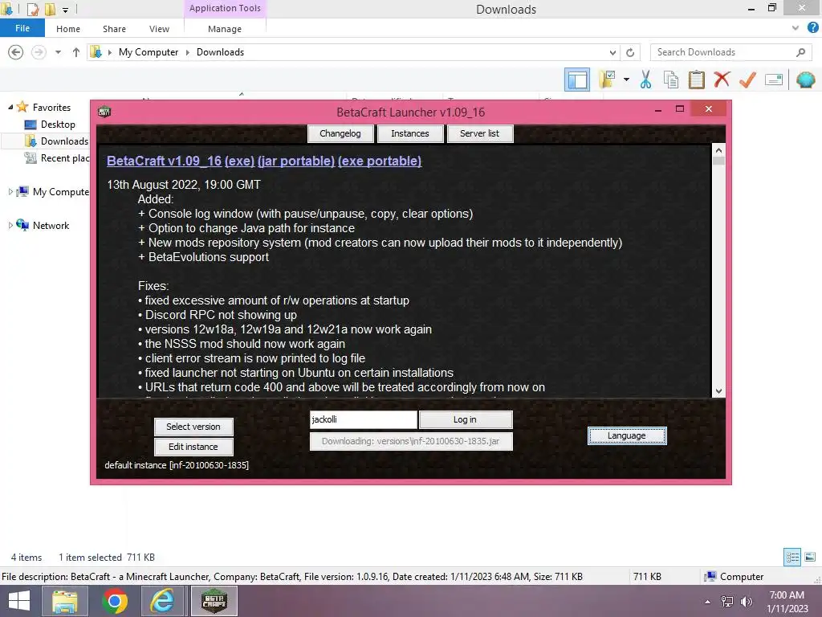
Task: Open the dropdown arrow beside folder options
Action: 626,80
